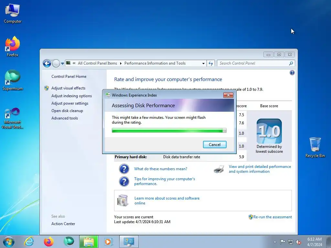Minimize the Control Panel window
This screenshot has width=331, height=248.
coord(268,54)
